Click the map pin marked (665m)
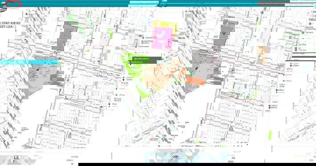The width and height of the screenshot is (316, 166). tap(269, 108)
